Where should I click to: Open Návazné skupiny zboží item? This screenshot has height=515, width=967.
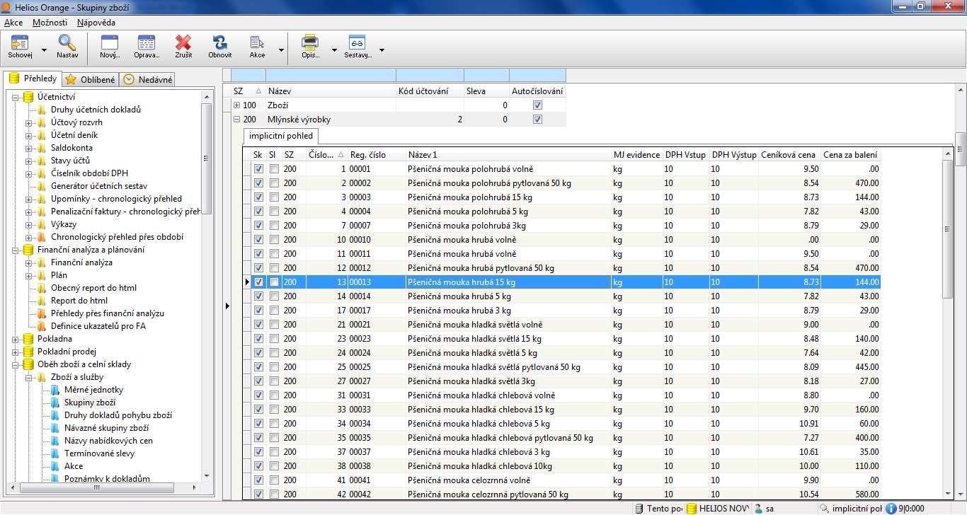tap(106, 428)
